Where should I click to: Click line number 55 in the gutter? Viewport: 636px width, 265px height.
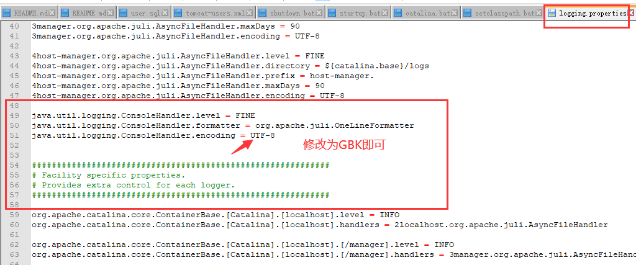click(14, 175)
